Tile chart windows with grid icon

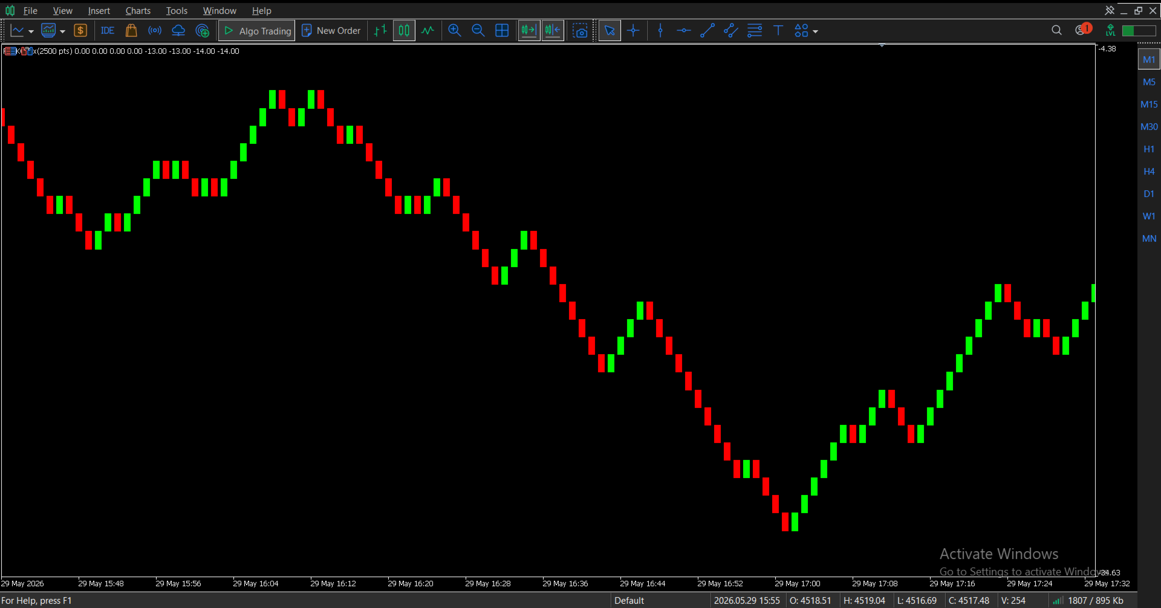click(x=502, y=31)
